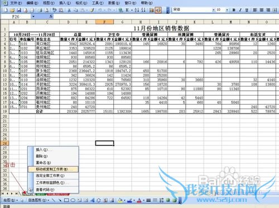The width and height of the screenshot is (279, 208).
Task: Choose 重命名 in the context menu
Action: (53, 163)
